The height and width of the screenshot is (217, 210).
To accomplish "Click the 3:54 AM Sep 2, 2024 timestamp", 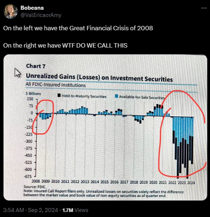I will click(x=31, y=210).
